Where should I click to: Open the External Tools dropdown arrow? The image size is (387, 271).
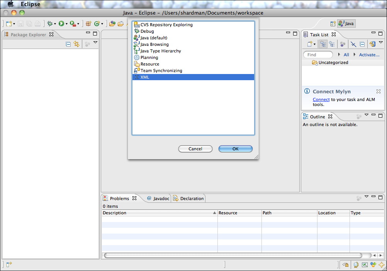coord(78,24)
